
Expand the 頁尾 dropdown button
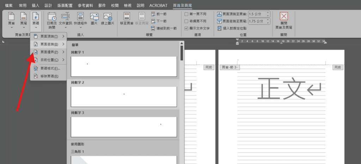coord(24,20)
